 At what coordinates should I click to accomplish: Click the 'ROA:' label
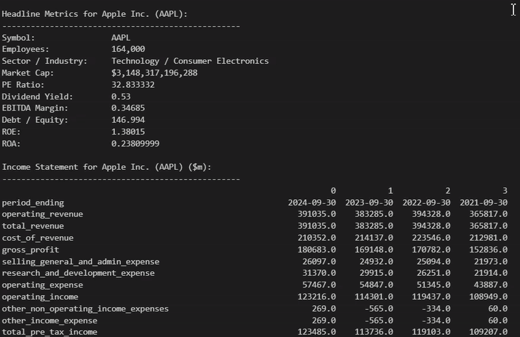coord(11,143)
